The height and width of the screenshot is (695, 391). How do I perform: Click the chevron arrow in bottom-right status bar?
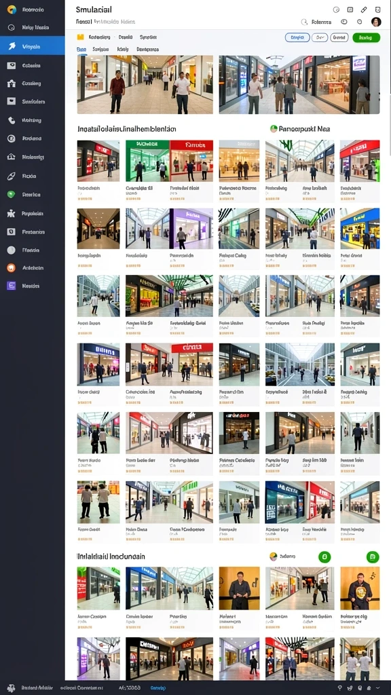(x=378, y=688)
